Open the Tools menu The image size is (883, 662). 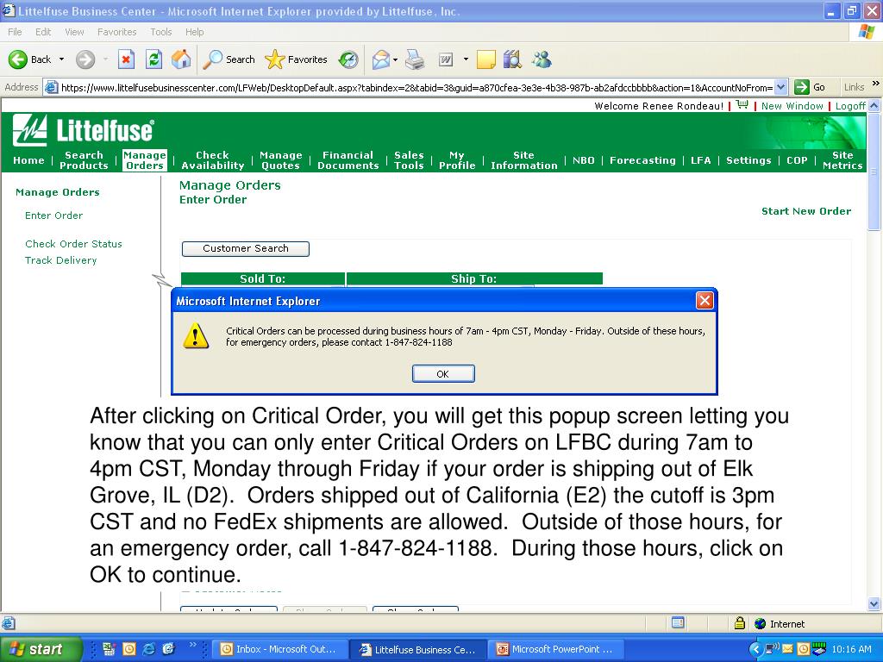161,32
